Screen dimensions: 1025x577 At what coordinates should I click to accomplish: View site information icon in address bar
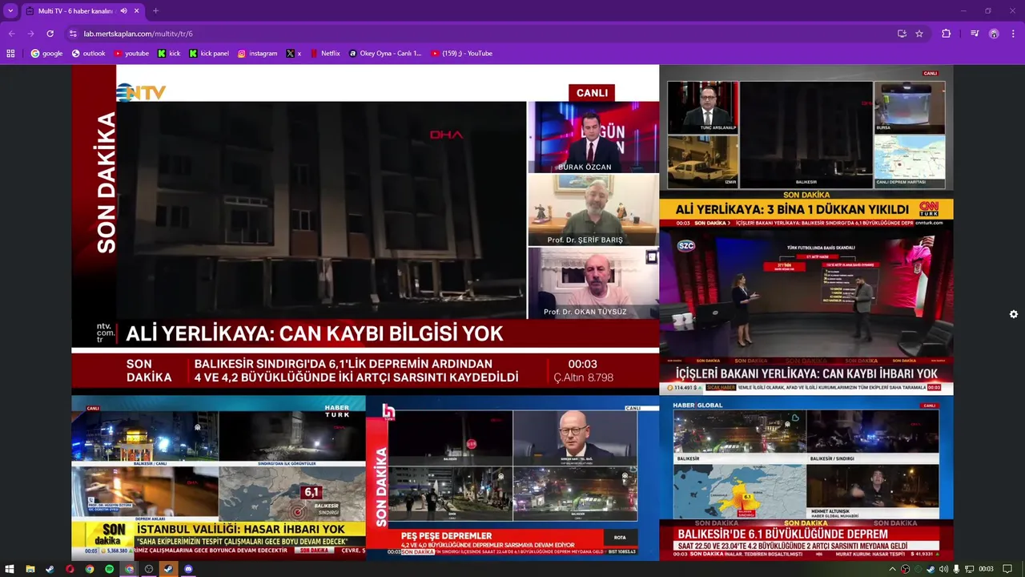(73, 34)
